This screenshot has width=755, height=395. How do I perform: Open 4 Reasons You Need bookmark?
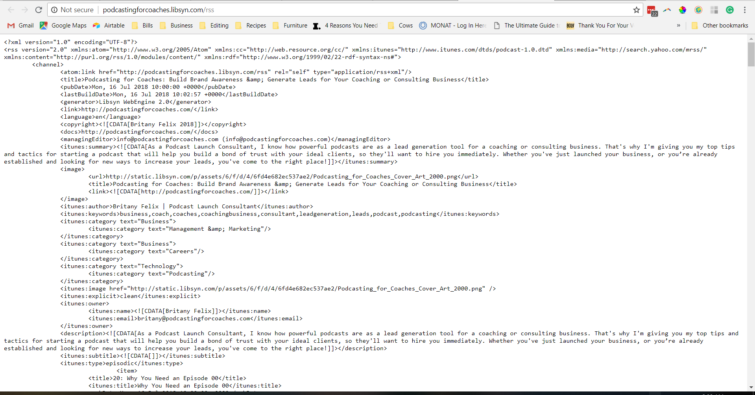click(345, 26)
